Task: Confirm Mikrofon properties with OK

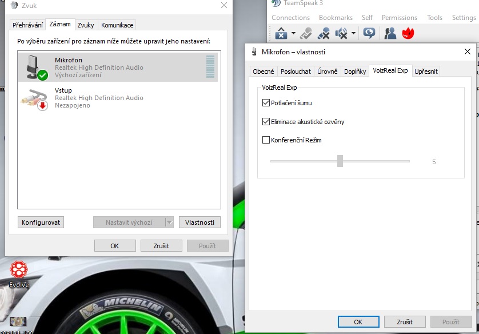Action: pyautogui.click(x=358, y=322)
